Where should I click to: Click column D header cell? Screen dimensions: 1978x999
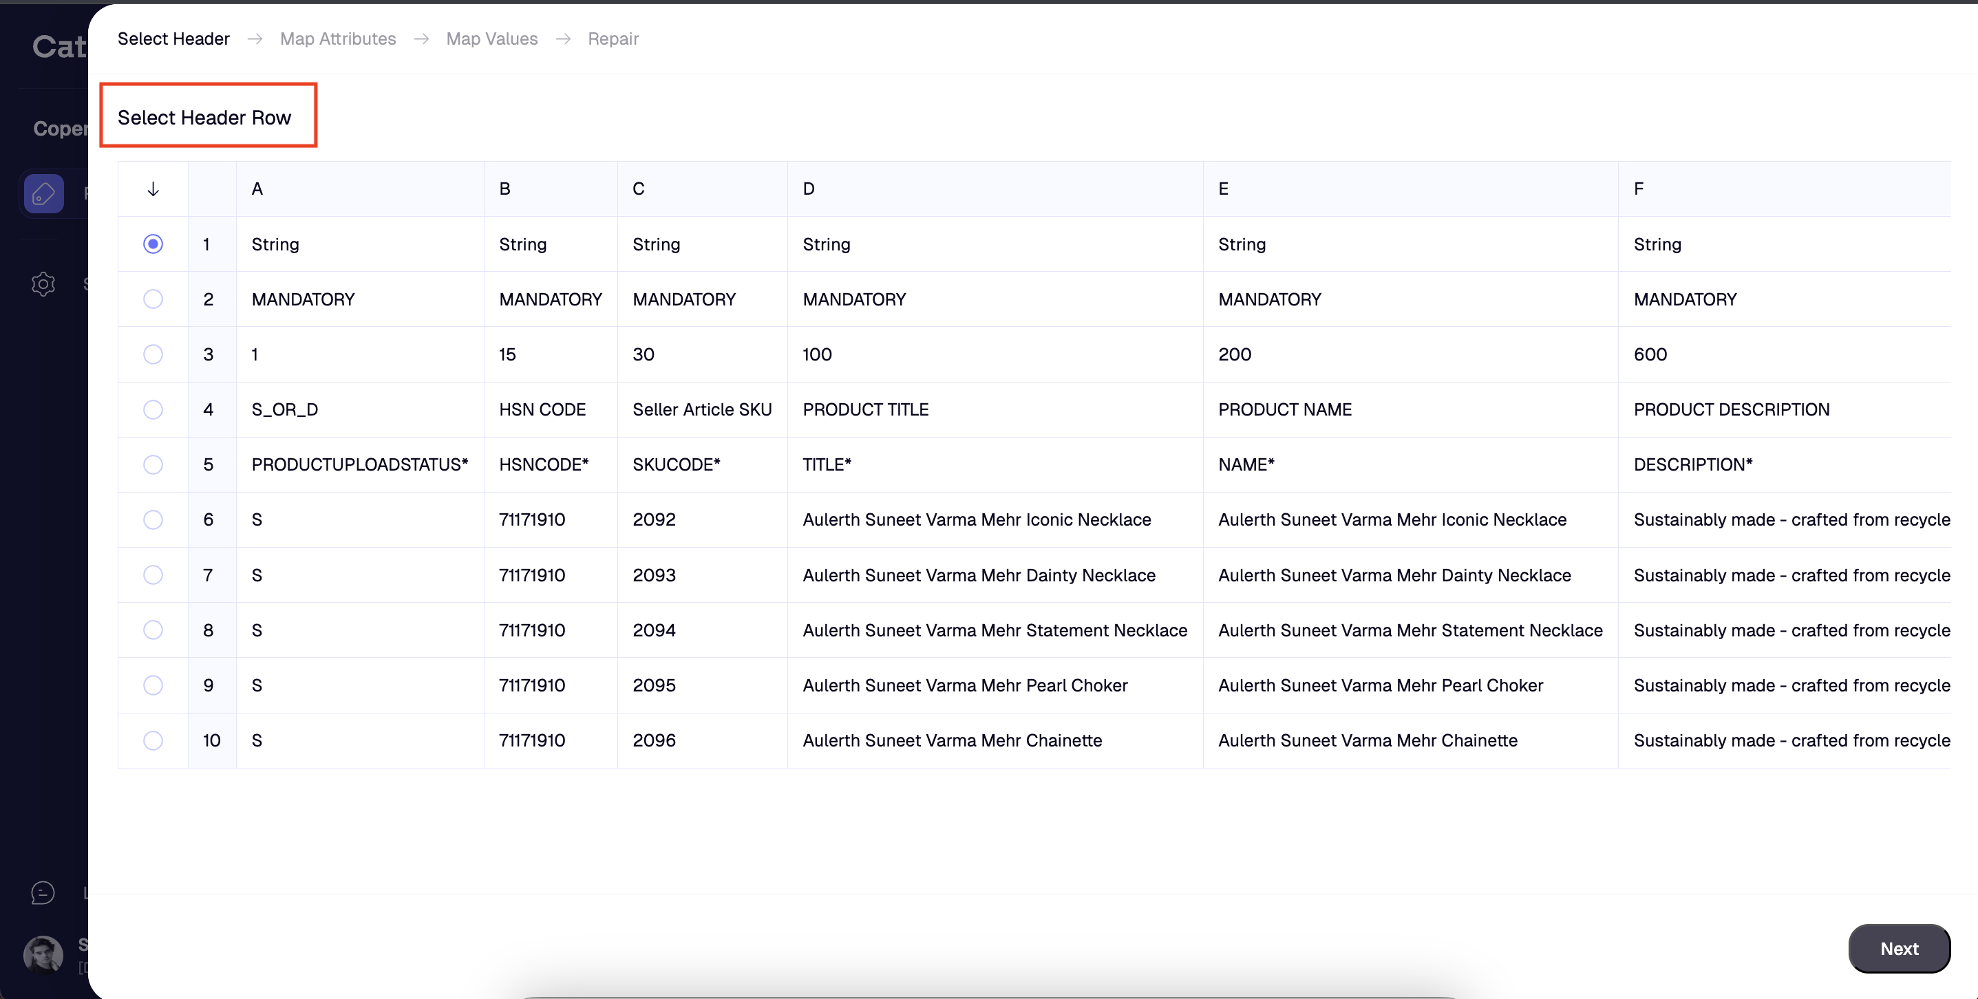[x=809, y=189]
